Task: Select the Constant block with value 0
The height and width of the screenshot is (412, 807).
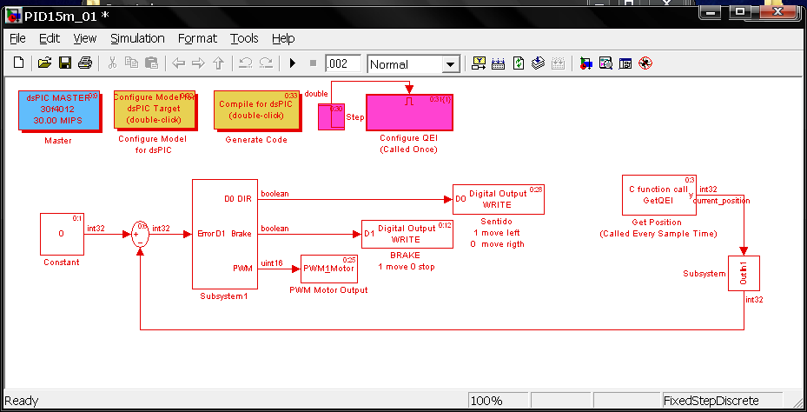Action: pyautogui.click(x=62, y=235)
